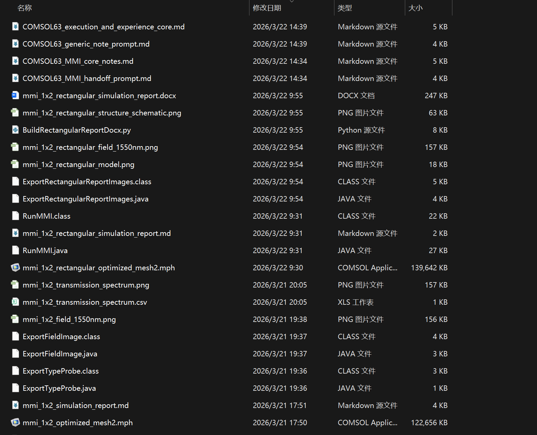Screen dimensions: 537x435
Task: Click the file icon of ExportTypeProbe.java
Action: pyautogui.click(x=15, y=388)
